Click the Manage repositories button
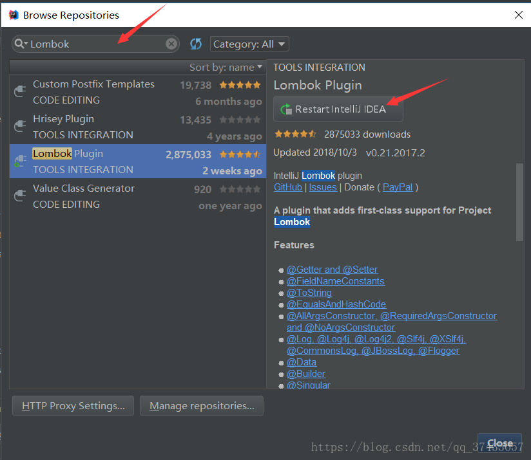 coord(202,406)
